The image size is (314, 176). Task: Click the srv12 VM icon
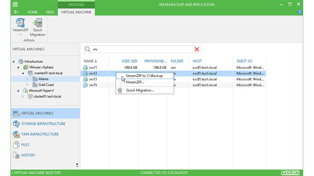pyautogui.click(x=85, y=73)
